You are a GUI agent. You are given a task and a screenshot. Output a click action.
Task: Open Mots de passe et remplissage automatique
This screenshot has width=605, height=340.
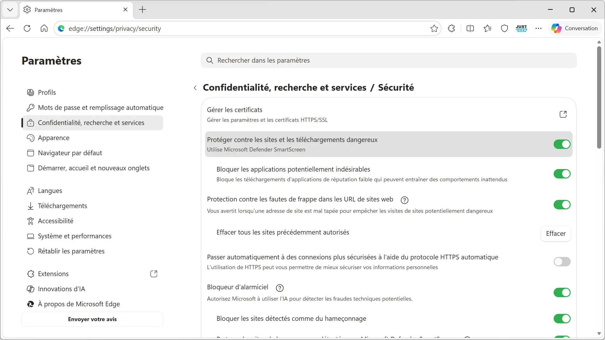[x=92, y=108]
